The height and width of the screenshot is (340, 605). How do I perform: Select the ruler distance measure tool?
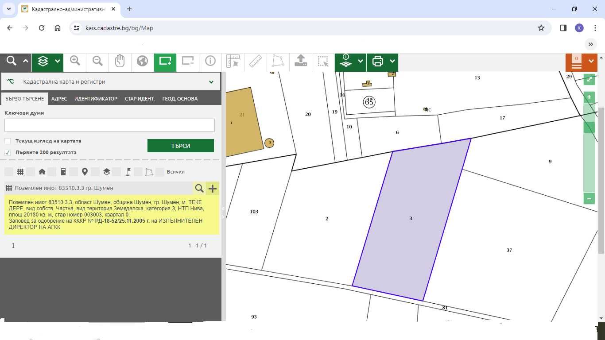[x=256, y=62]
